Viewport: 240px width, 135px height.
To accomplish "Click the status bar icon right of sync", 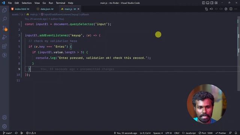I will click(x=22, y=133).
